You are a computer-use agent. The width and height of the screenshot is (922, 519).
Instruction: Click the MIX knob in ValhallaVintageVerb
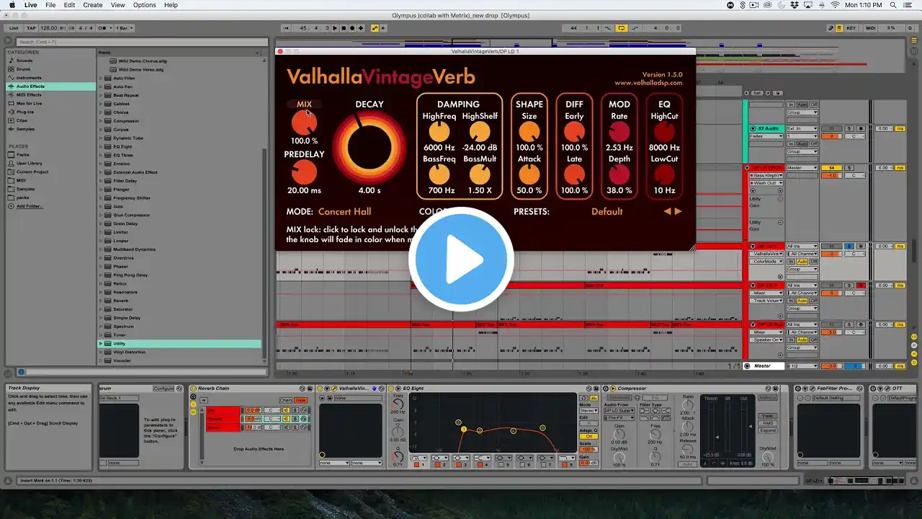[304, 123]
